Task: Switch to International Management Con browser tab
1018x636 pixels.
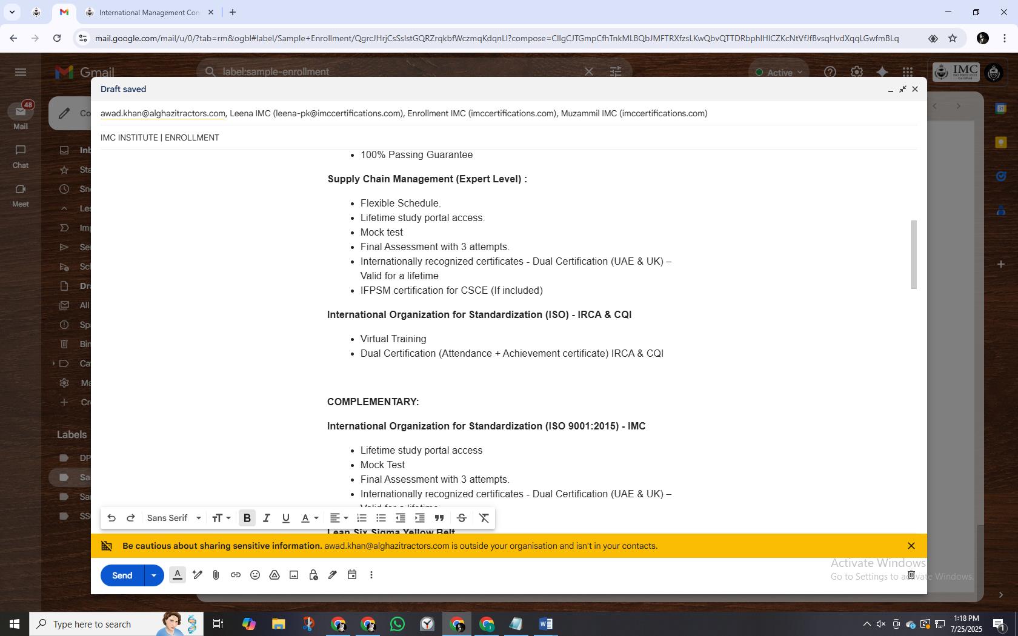Action: 148,12
